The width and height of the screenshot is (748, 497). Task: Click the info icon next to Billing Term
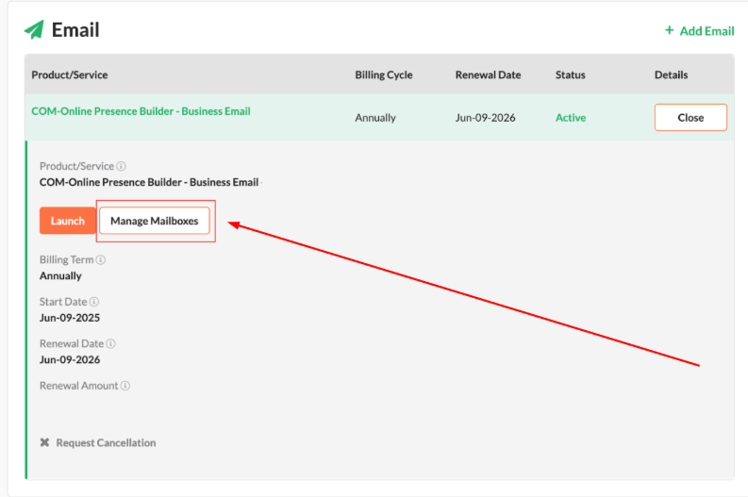pyautogui.click(x=101, y=260)
